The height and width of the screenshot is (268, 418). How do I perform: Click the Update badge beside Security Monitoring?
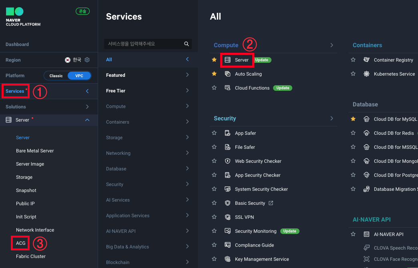tap(290, 231)
